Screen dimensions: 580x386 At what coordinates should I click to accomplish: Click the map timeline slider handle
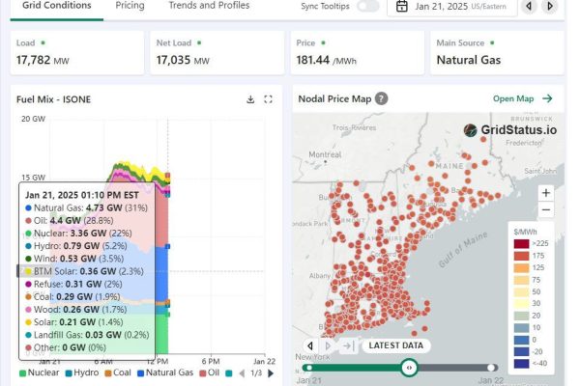409,367
